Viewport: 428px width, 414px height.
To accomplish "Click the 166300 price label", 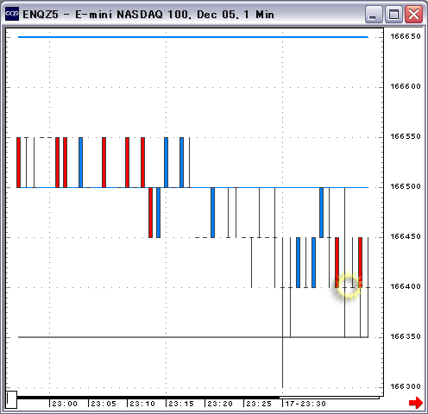I will 406,386.
